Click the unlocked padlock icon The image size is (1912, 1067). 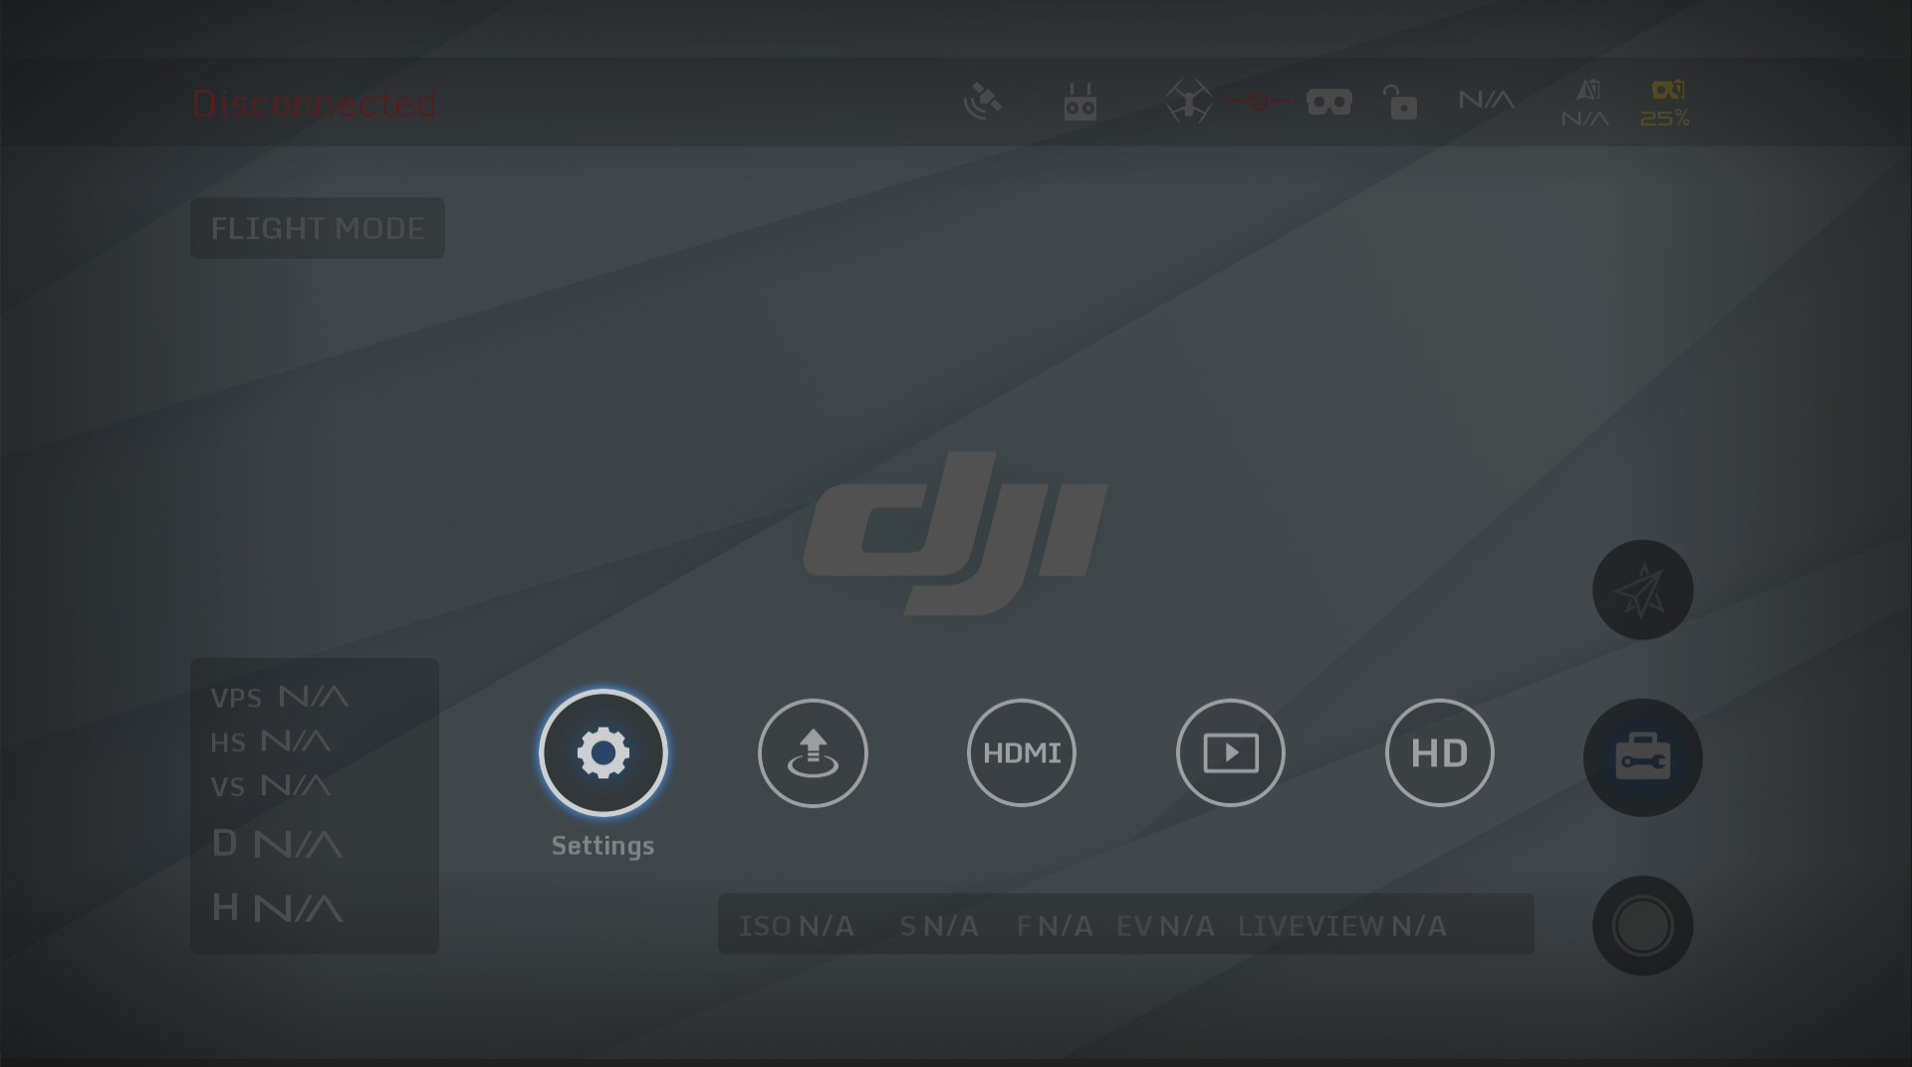pos(1400,102)
